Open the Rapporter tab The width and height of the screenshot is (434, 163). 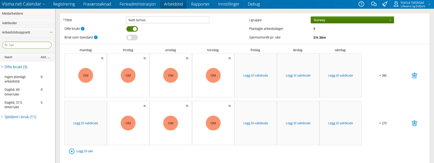click(200, 4)
